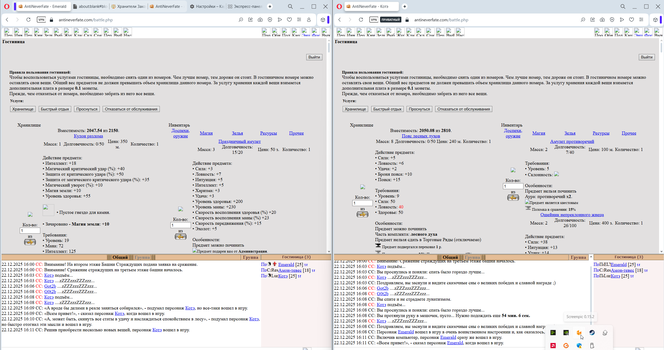Click the Safely Remove Hardware USB tray icon
Image resolution: width=664 pixels, height=350 pixels.
tap(592, 346)
